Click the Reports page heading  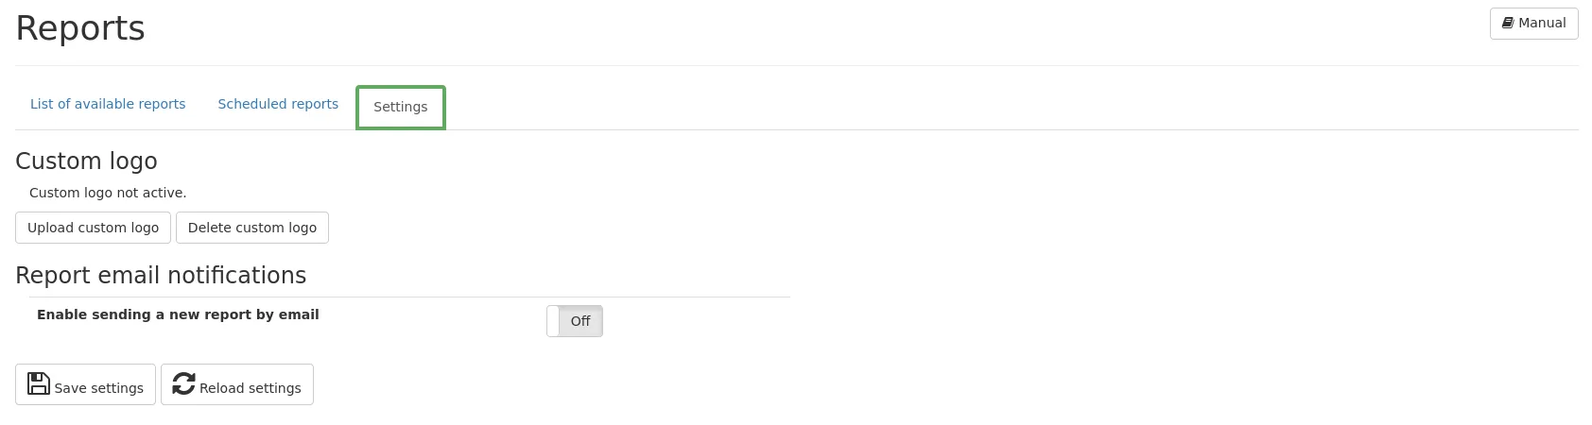pyautogui.click(x=80, y=28)
